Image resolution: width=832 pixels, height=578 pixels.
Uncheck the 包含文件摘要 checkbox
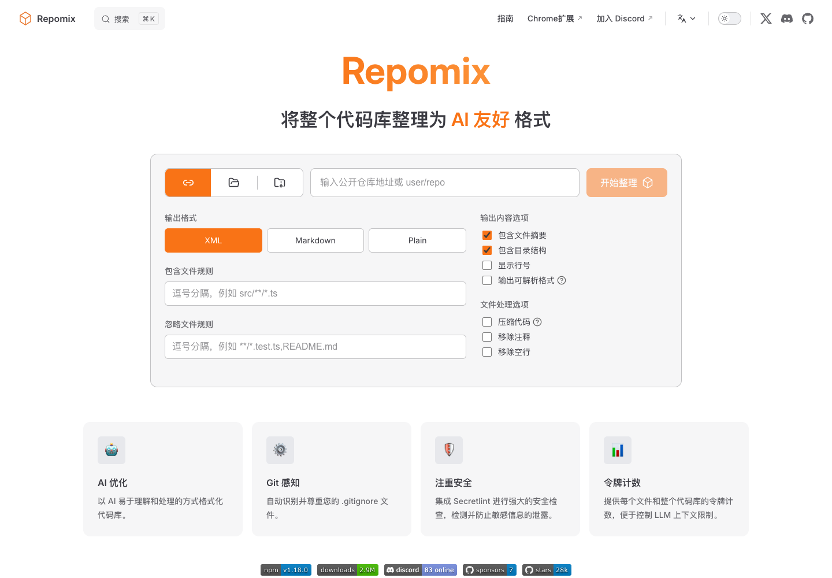[x=487, y=235]
